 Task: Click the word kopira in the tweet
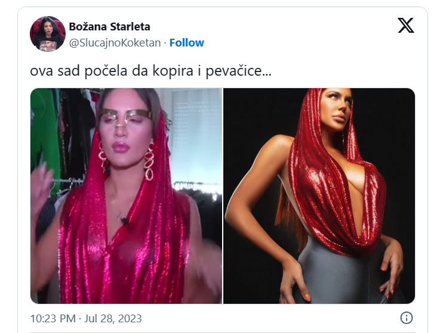pyautogui.click(x=173, y=71)
